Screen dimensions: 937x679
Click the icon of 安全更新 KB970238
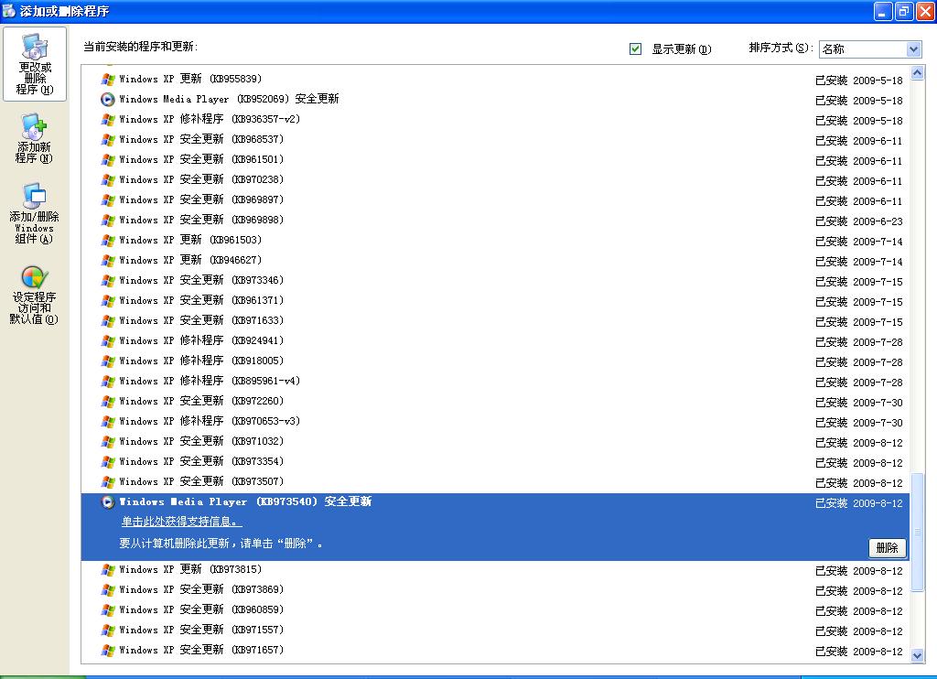pos(108,180)
